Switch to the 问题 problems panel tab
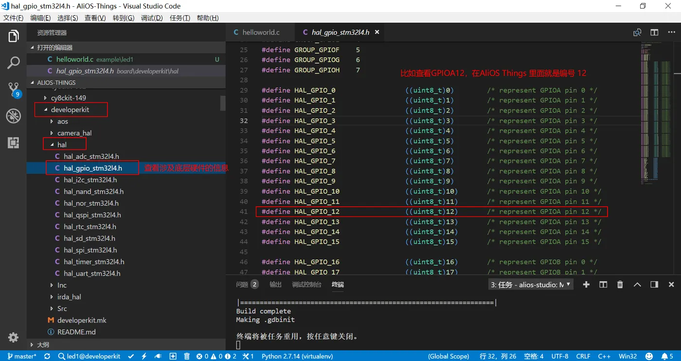This screenshot has width=681, height=361. pyautogui.click(x=247, y=285)
